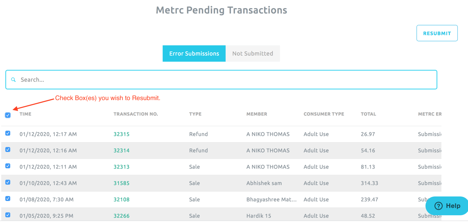468x222 pixels.
Task: Switch to the Not Submitted tab
Action: click(253, 53)
